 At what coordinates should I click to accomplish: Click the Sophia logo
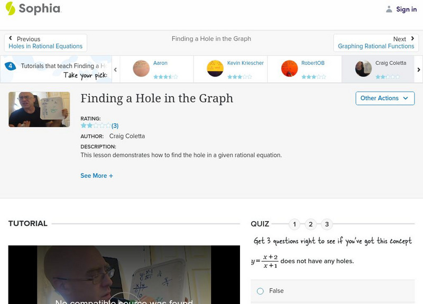[x=33, y=9]
